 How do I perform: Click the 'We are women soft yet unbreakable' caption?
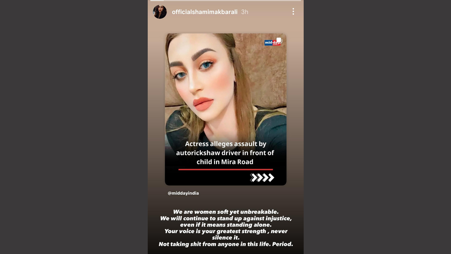tap(226, 212)
